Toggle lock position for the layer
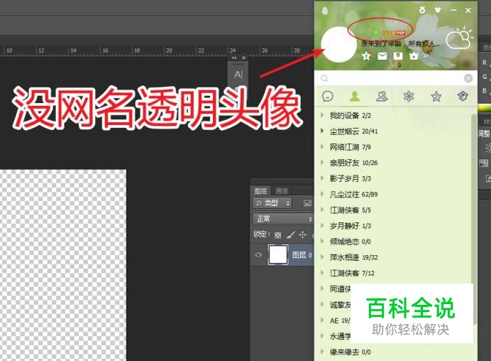Image resolution: width=491 pixels, height=361 pixels. click(302, 235)
